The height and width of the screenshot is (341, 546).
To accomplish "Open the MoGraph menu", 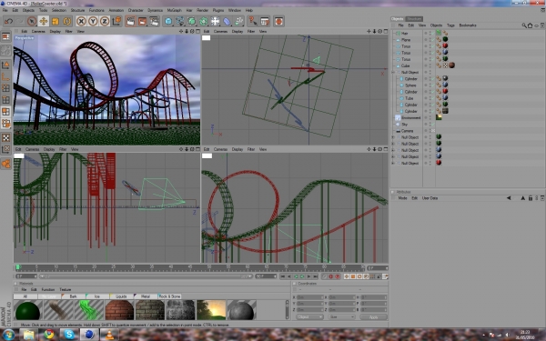I will (x=174, y=10).
